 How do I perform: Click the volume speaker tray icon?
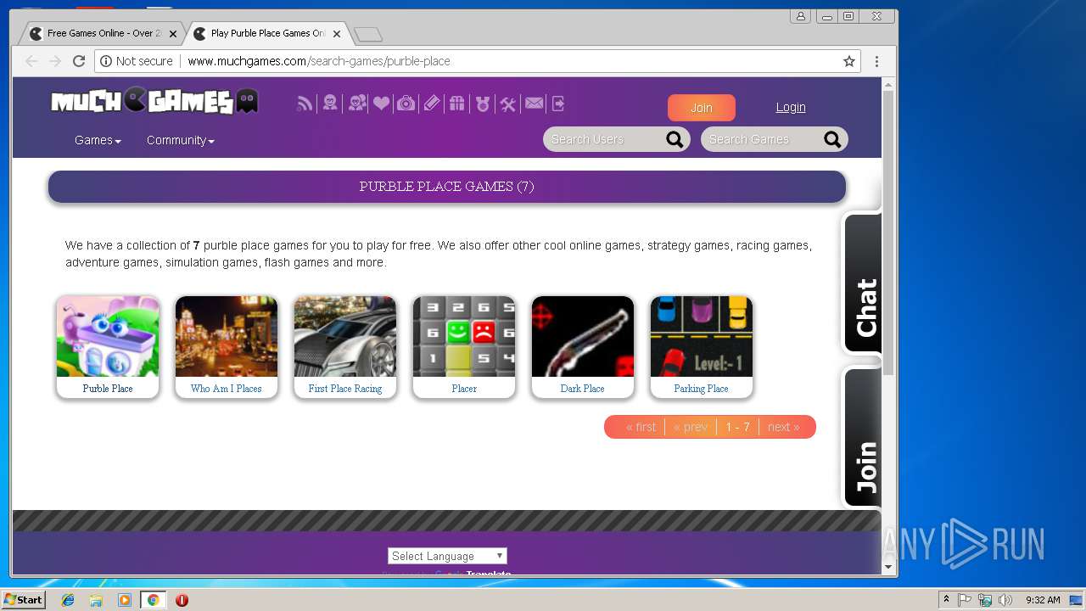1005,600
